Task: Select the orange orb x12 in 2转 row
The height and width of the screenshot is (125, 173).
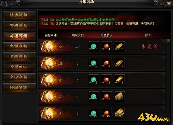Action: [107, 80]
